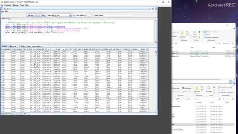Toggle the Java Plugin checkbox

click(94, 15)
